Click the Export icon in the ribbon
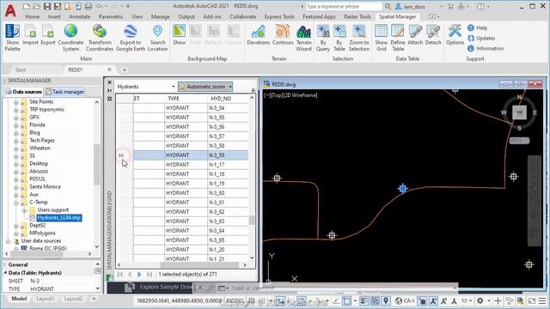This screenshot has width=550, height=309. click(48, 35)
